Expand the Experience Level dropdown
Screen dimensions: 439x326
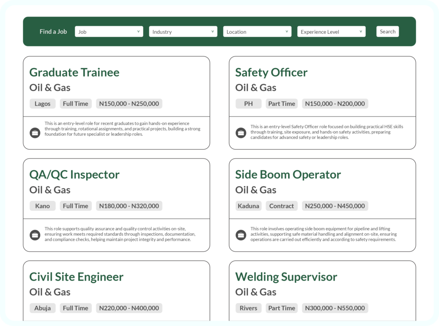pos(331,32)
